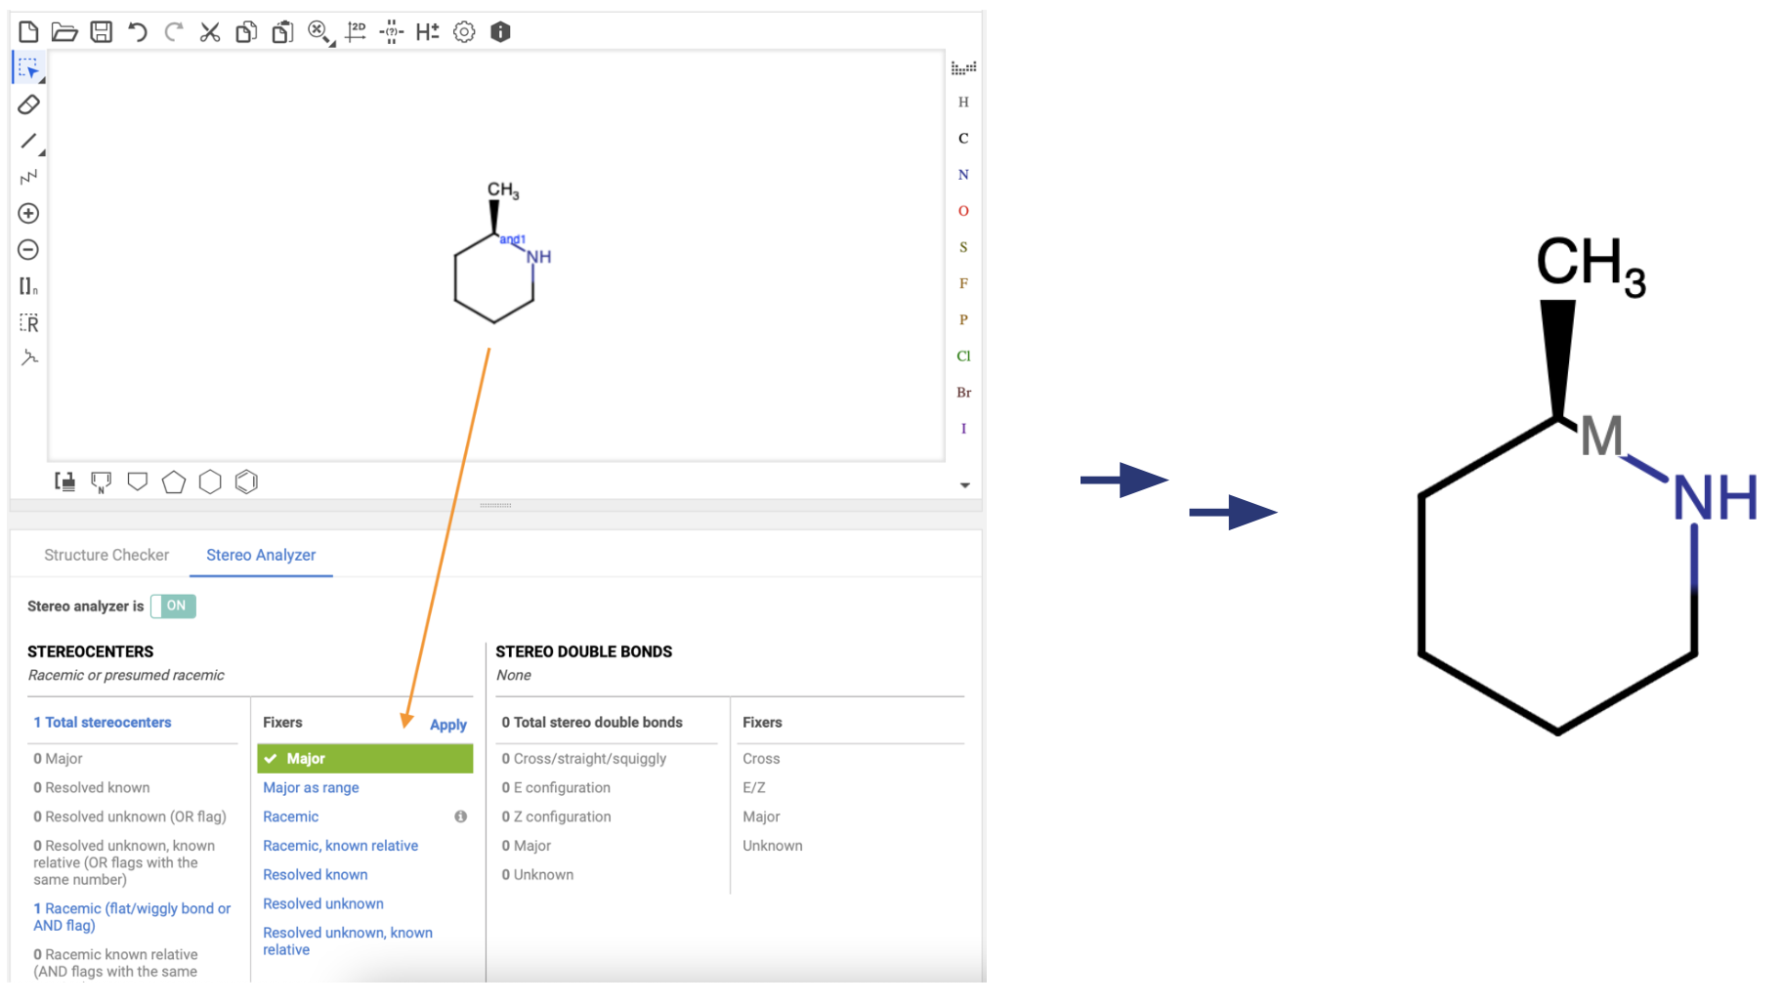The height and width of the screenshot is (1004, 1782).
Task: Switch to Structure Checker tab
Action: (x=106, y=555)
